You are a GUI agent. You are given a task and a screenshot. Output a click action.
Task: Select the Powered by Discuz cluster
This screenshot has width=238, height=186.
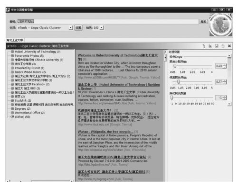pos(29,68)
